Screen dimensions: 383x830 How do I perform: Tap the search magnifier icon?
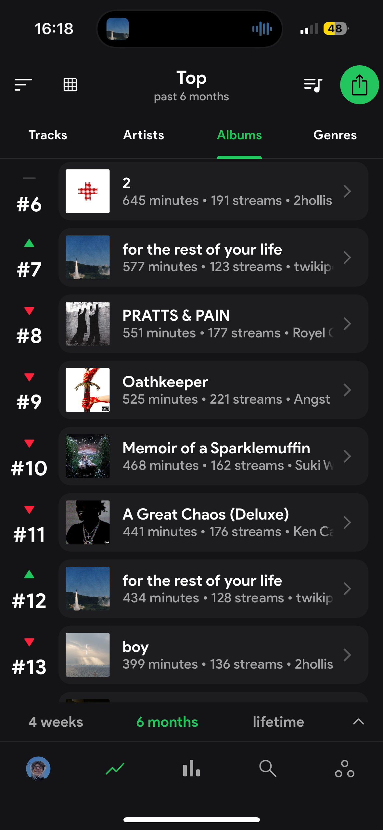(268, 768)
